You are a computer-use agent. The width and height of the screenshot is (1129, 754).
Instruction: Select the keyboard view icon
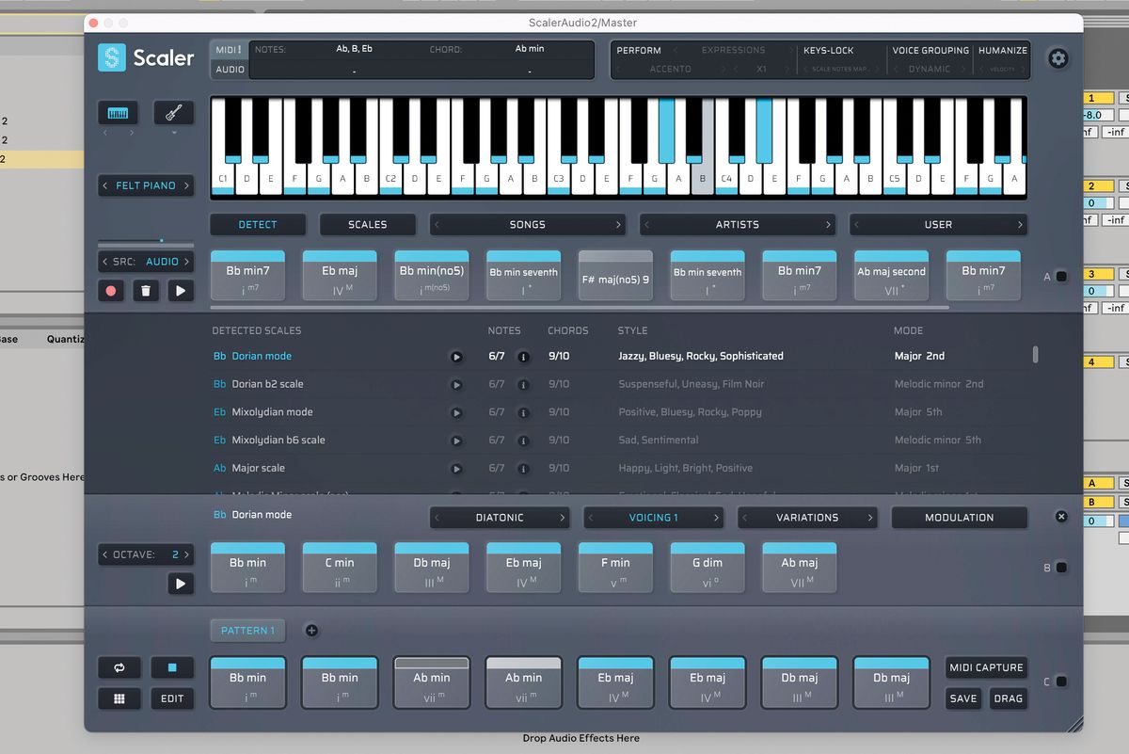click(117, 112)
